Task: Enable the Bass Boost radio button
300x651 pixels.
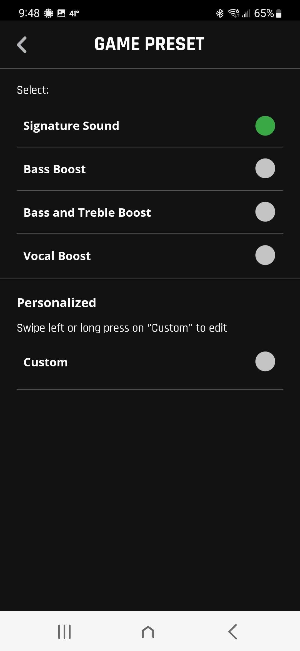Action: (265, 169)
